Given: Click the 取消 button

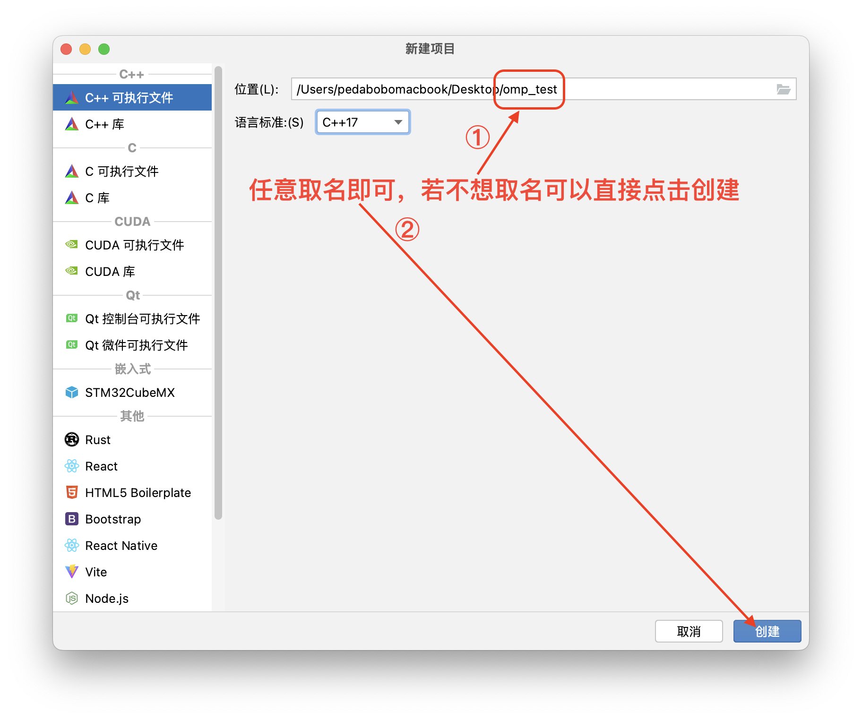Looking at the screenshot, I should (689, 631).
